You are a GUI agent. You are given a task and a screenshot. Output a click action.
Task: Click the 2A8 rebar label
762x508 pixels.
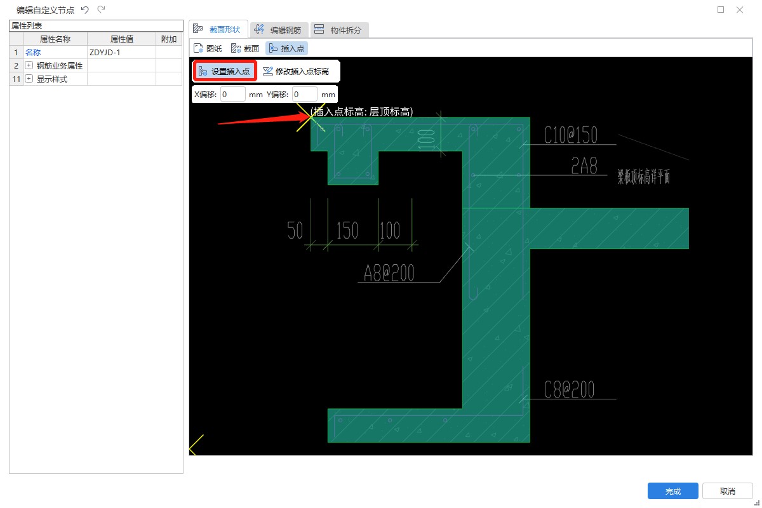click(x=584, y=166)
